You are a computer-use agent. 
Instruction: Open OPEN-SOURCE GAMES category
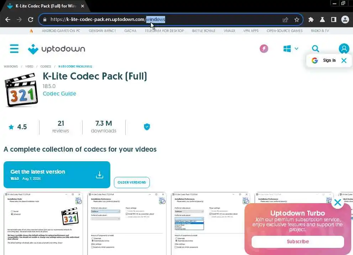[x=285, y=31]
